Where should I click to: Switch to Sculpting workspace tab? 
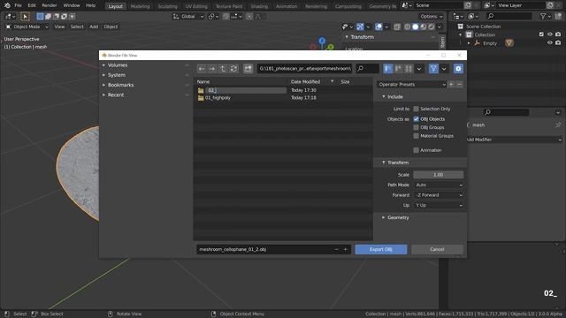click(x=167, y=6)
